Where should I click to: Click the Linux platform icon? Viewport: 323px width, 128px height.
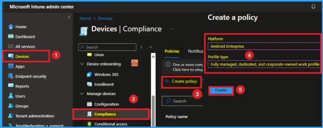tap(89, 55)
